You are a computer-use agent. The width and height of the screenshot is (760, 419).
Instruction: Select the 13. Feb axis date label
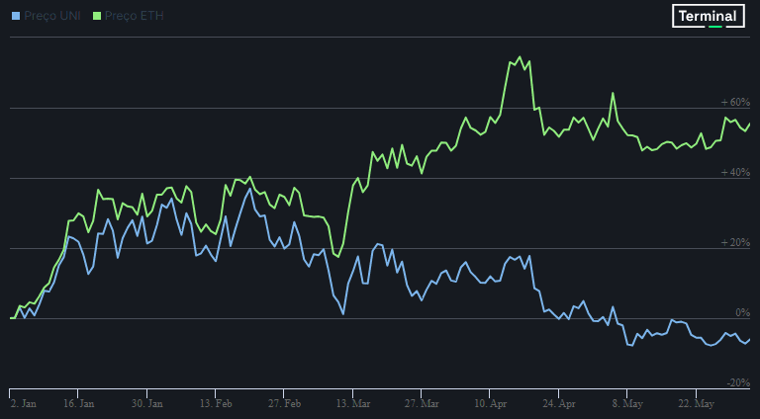coord(216,403)
